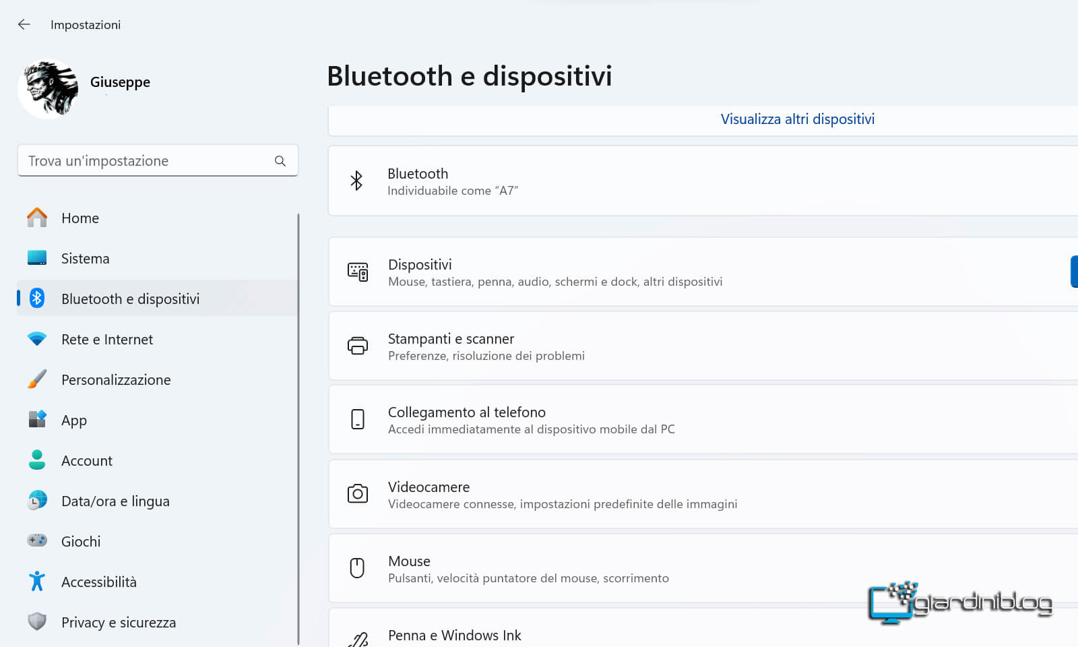This screenshot has height=647, width=1078.
Task: Click 'Visualizza altri dispositivi' link
Action: point(797,119)
